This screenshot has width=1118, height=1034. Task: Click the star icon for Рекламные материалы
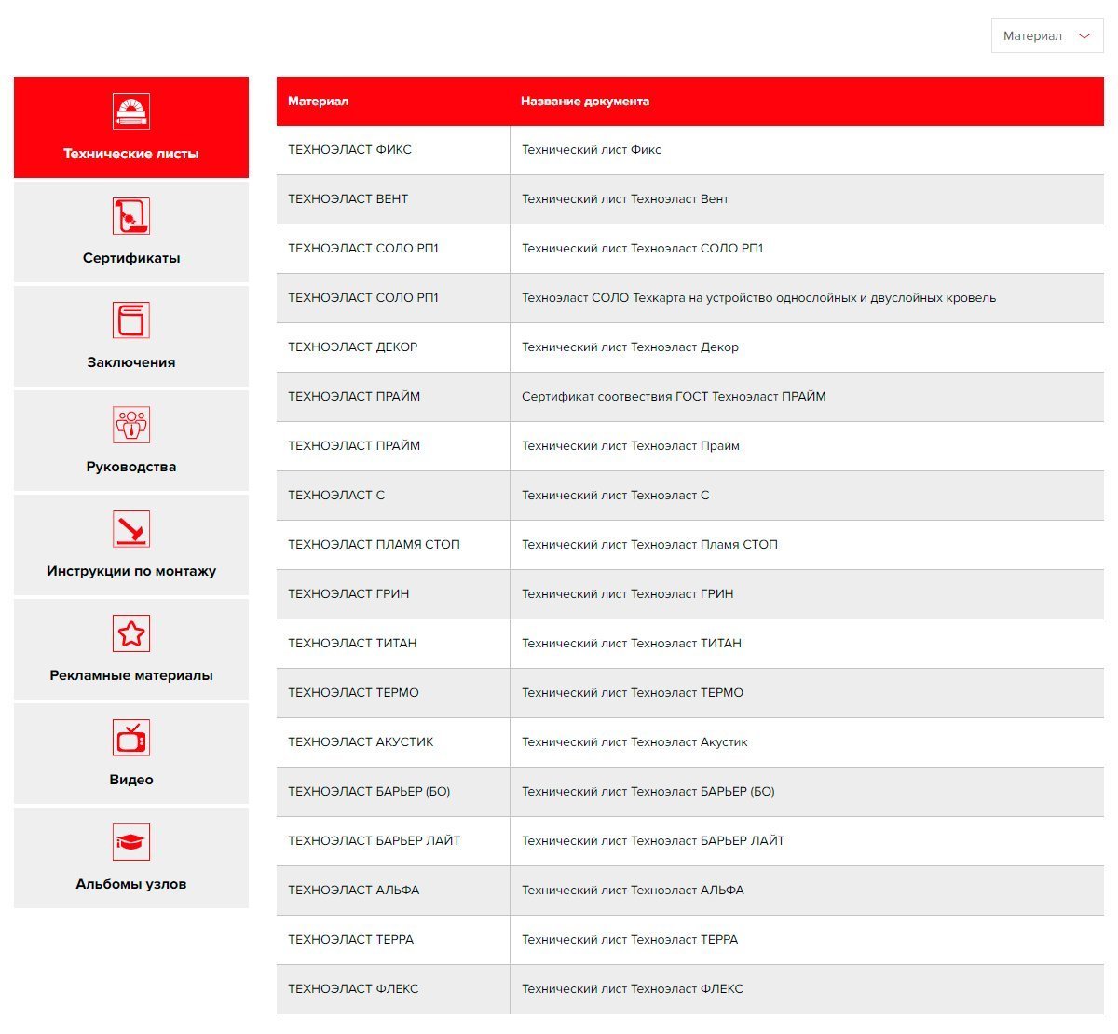click(x=131, y=633)
